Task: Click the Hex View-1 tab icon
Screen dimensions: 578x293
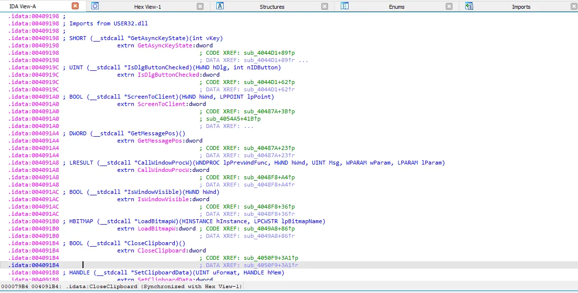Action: (95, 6)
